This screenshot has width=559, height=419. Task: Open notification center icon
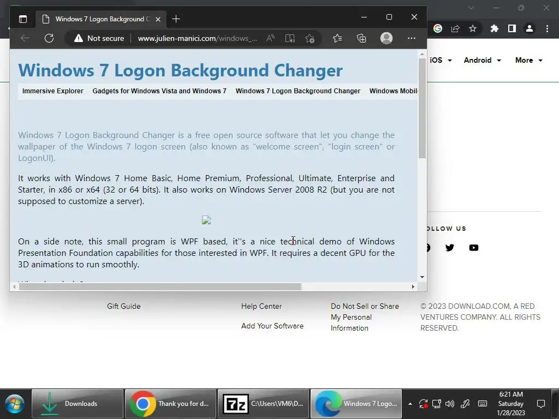coord(541,404)
